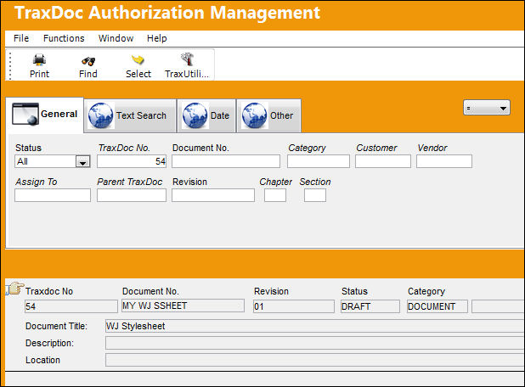This screenshot has width=525, height=387.
Task: Click the globe icon on Other tab
Action: tap(255, 115)
